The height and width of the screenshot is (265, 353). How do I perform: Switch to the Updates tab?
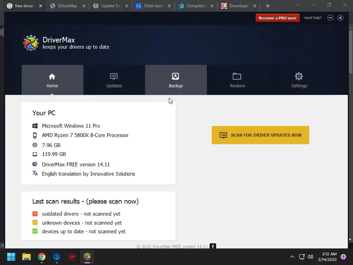tap(114, 80)
